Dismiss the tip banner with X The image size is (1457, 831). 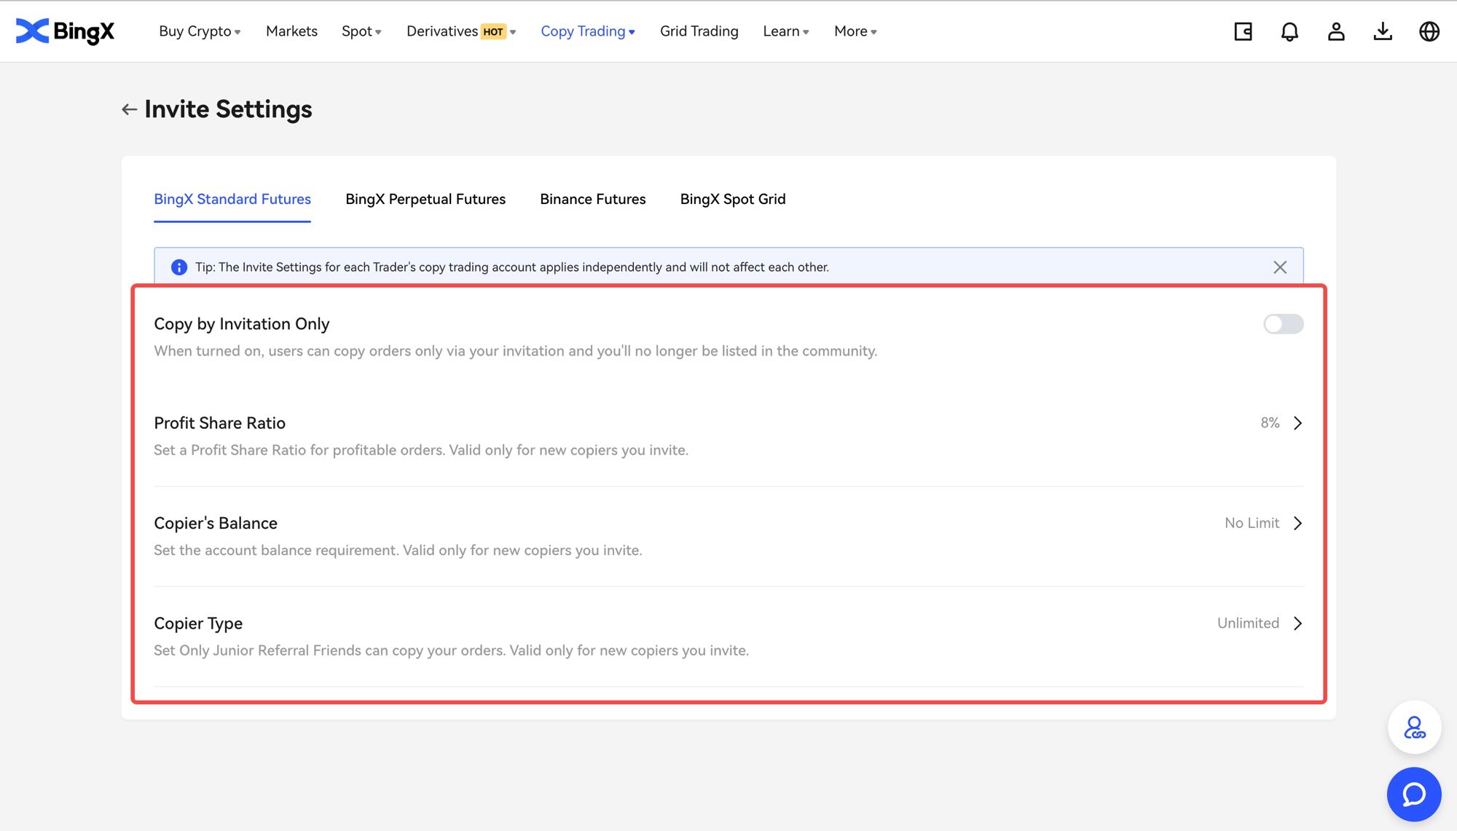[x=1280, y=267]
